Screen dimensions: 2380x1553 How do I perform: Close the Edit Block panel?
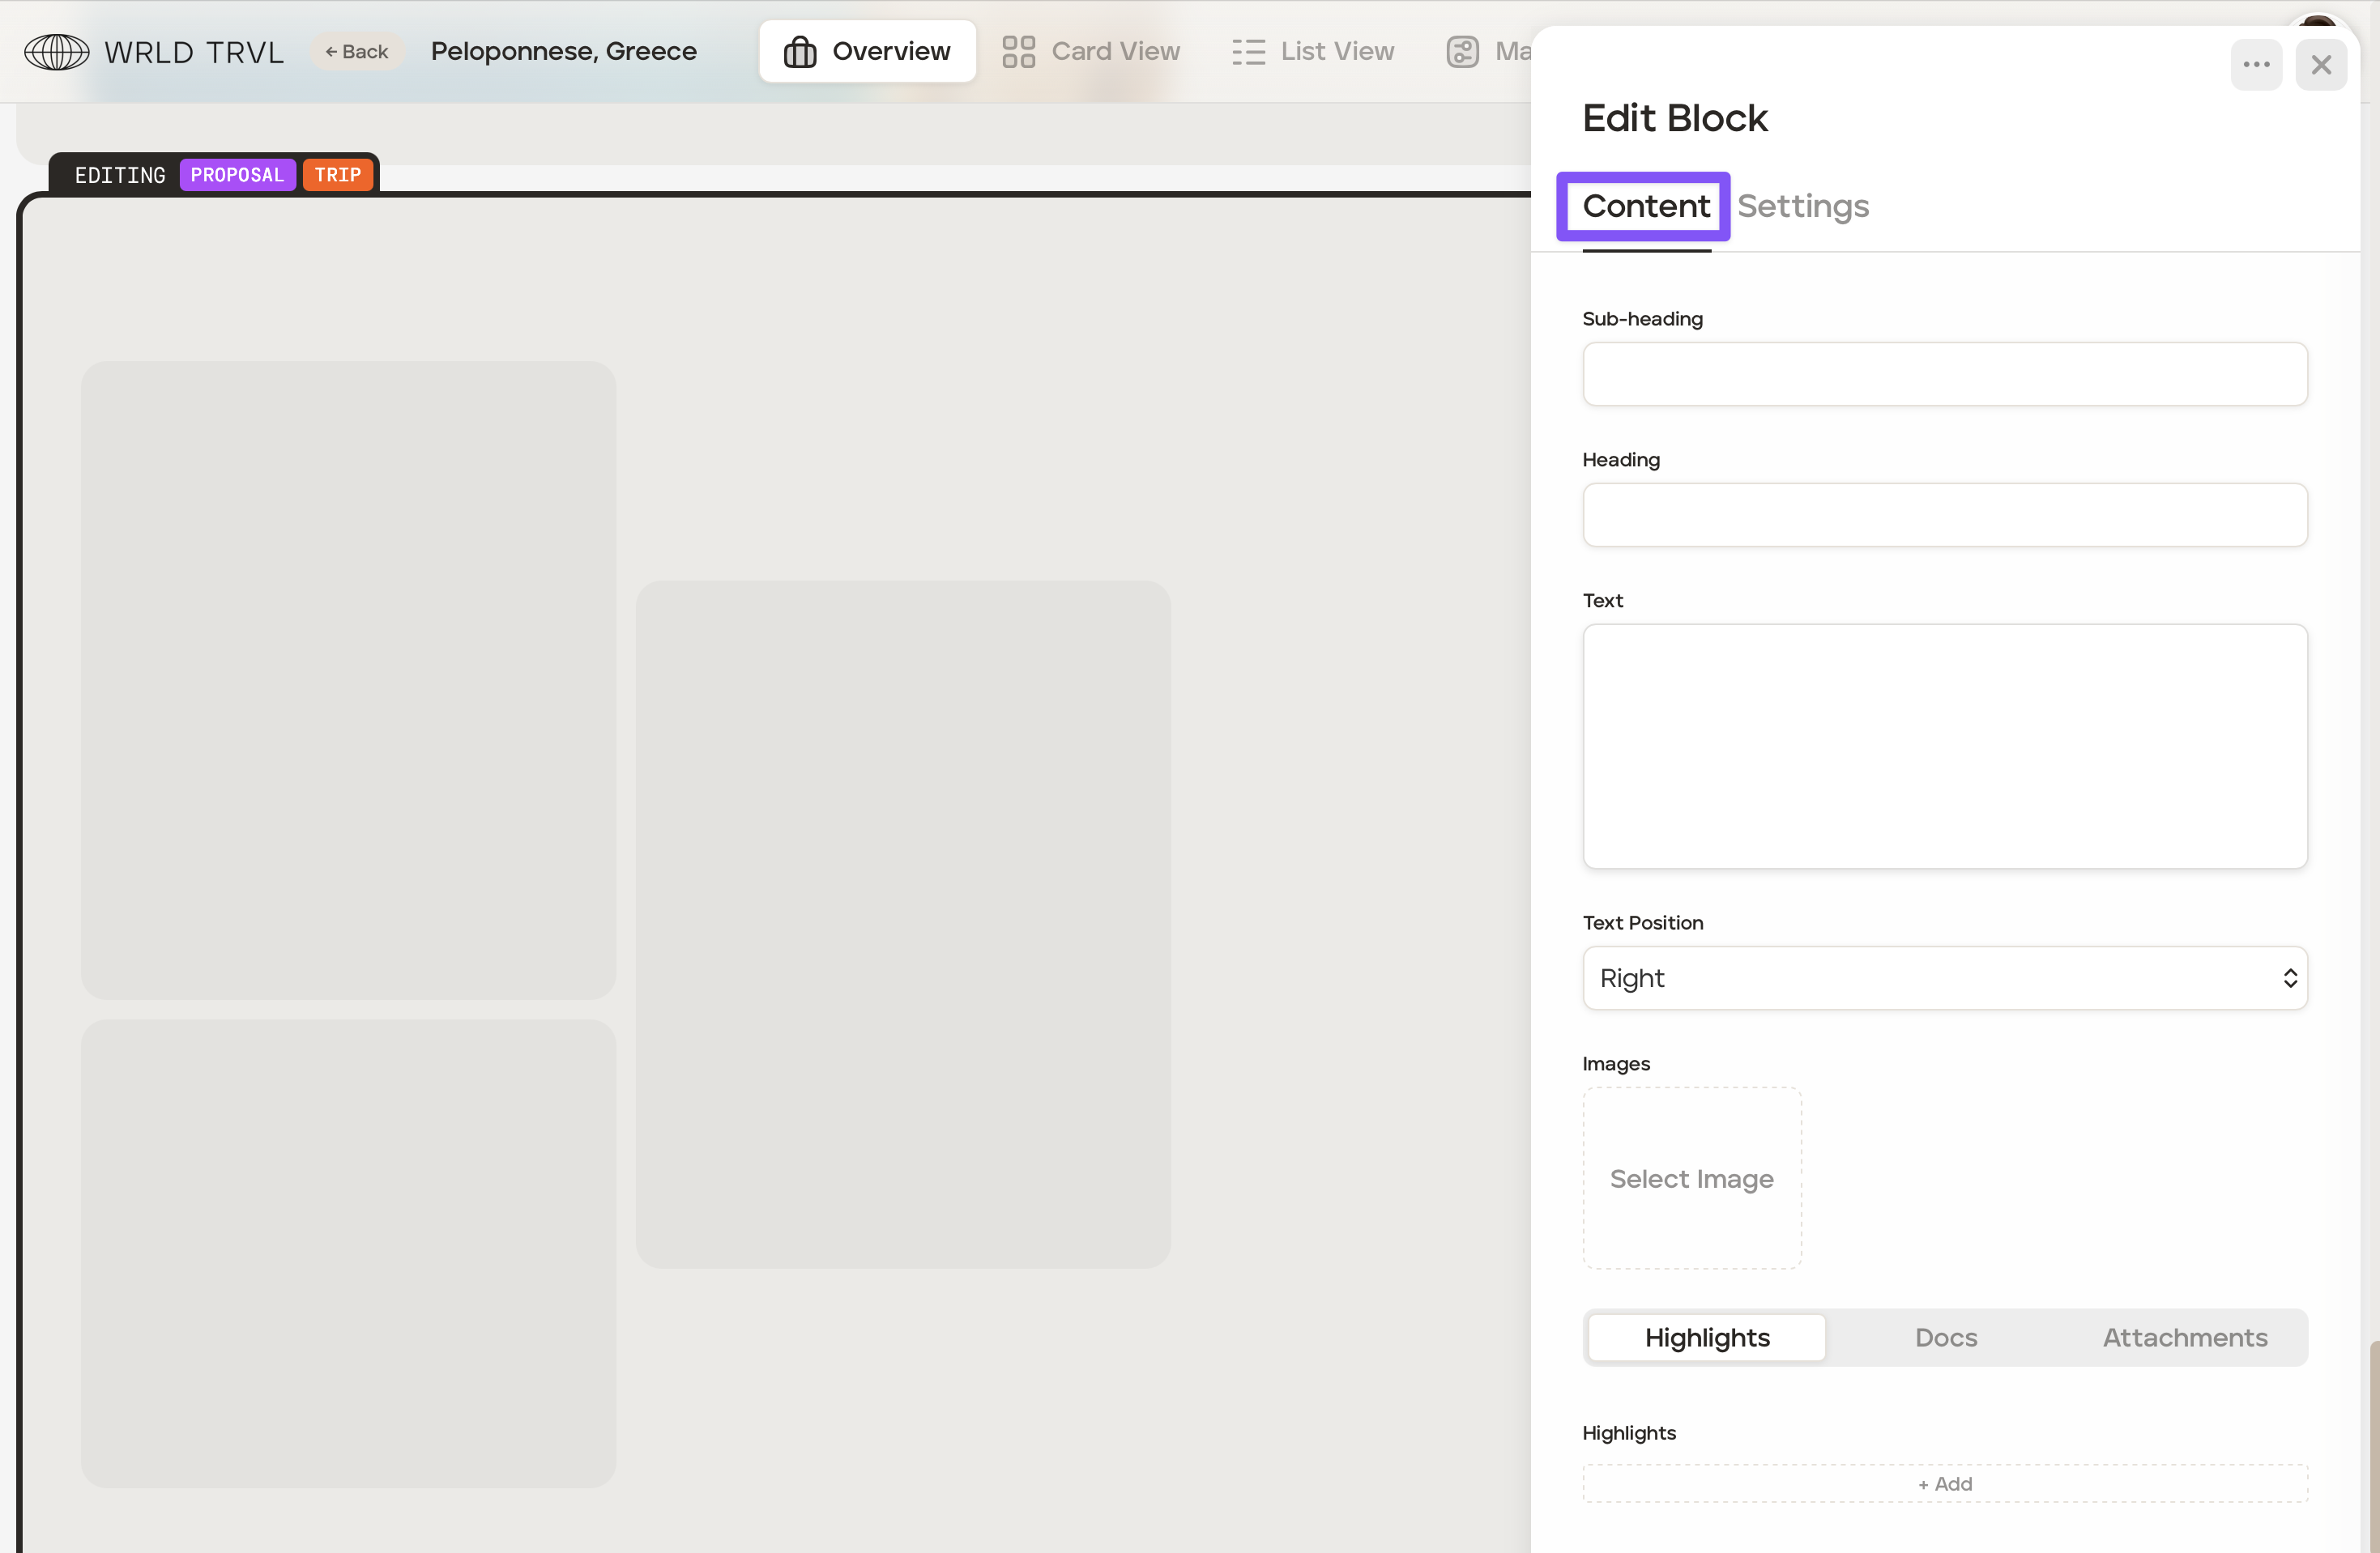[x=2321, y=65]
